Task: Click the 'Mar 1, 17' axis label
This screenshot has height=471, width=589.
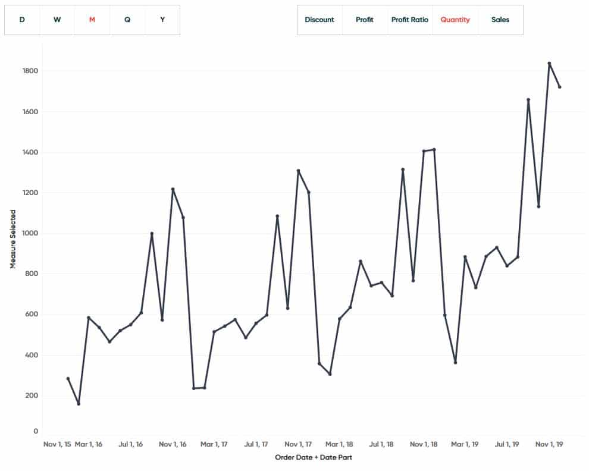Action: point(214,444)
